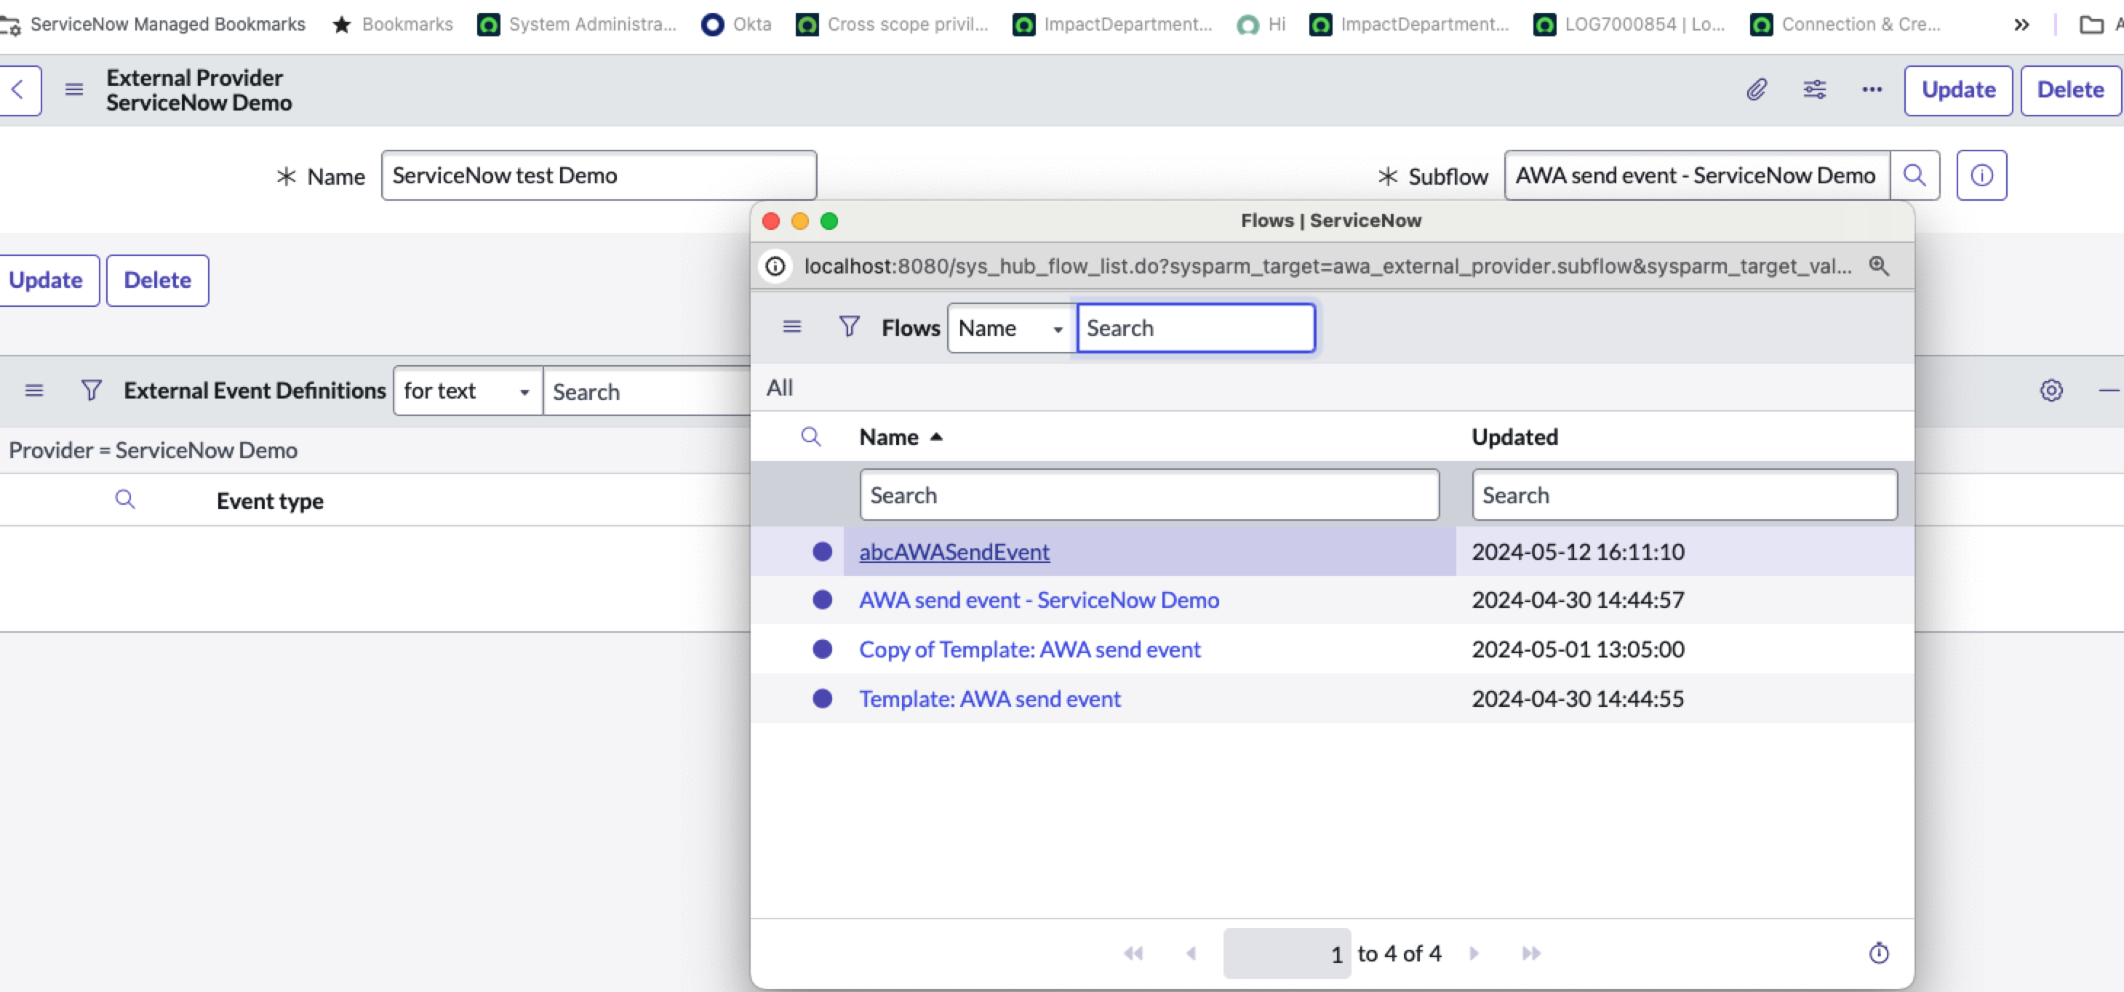The height and width of the screenshot is (992, 2124).
Task: Click dot icon beside Template: AWA send event
Action: tap(822, 698)
